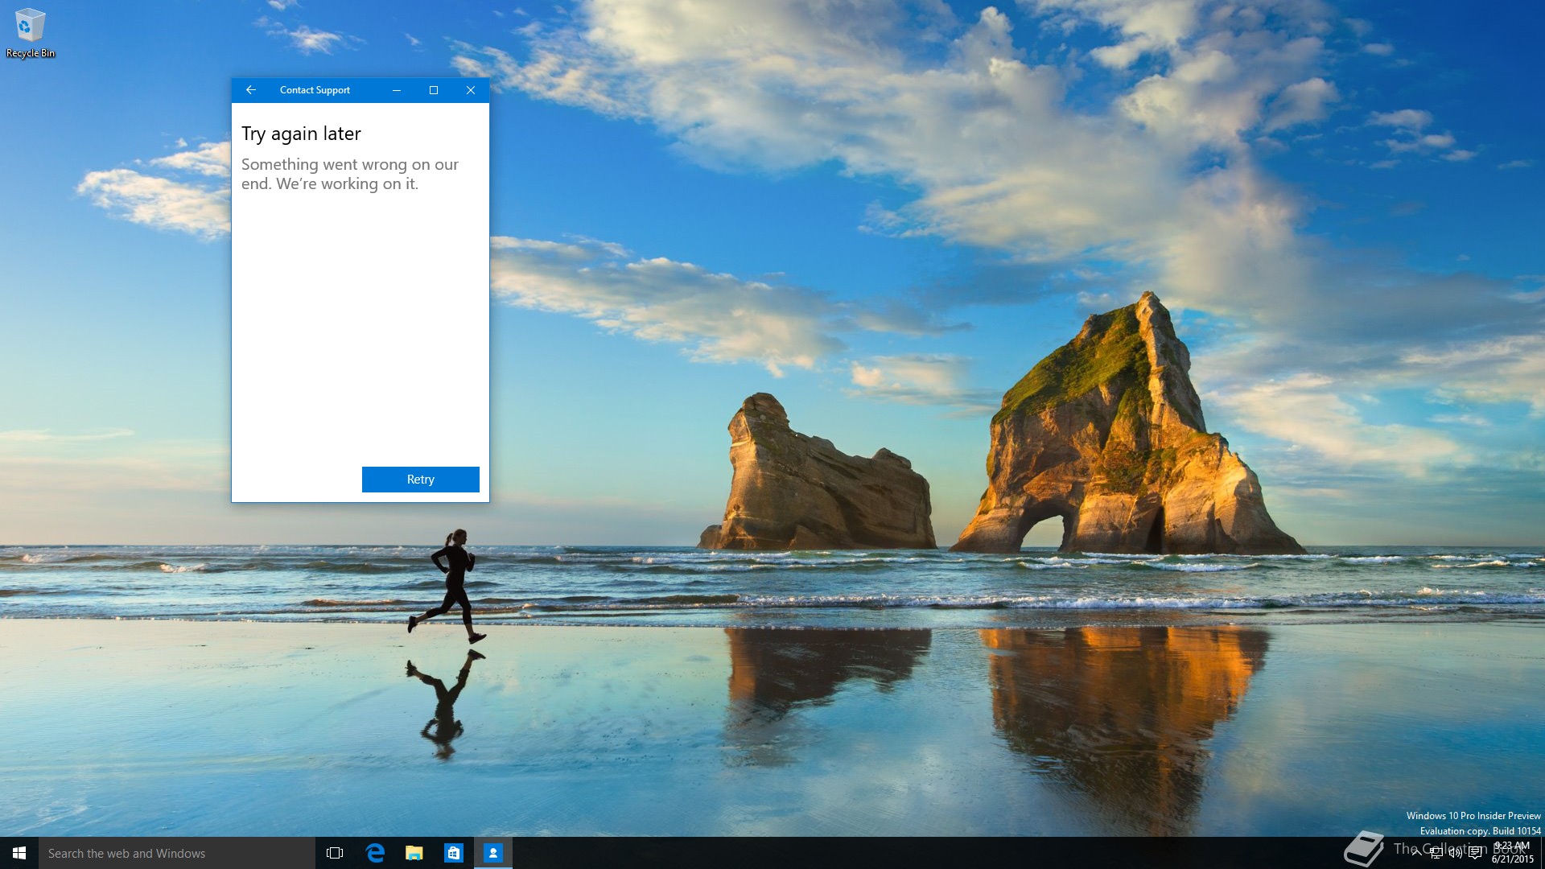Launch Microsoft Edge from the taskbar
The width and height of the screenshot is (1545, 869).
[375, 853]
